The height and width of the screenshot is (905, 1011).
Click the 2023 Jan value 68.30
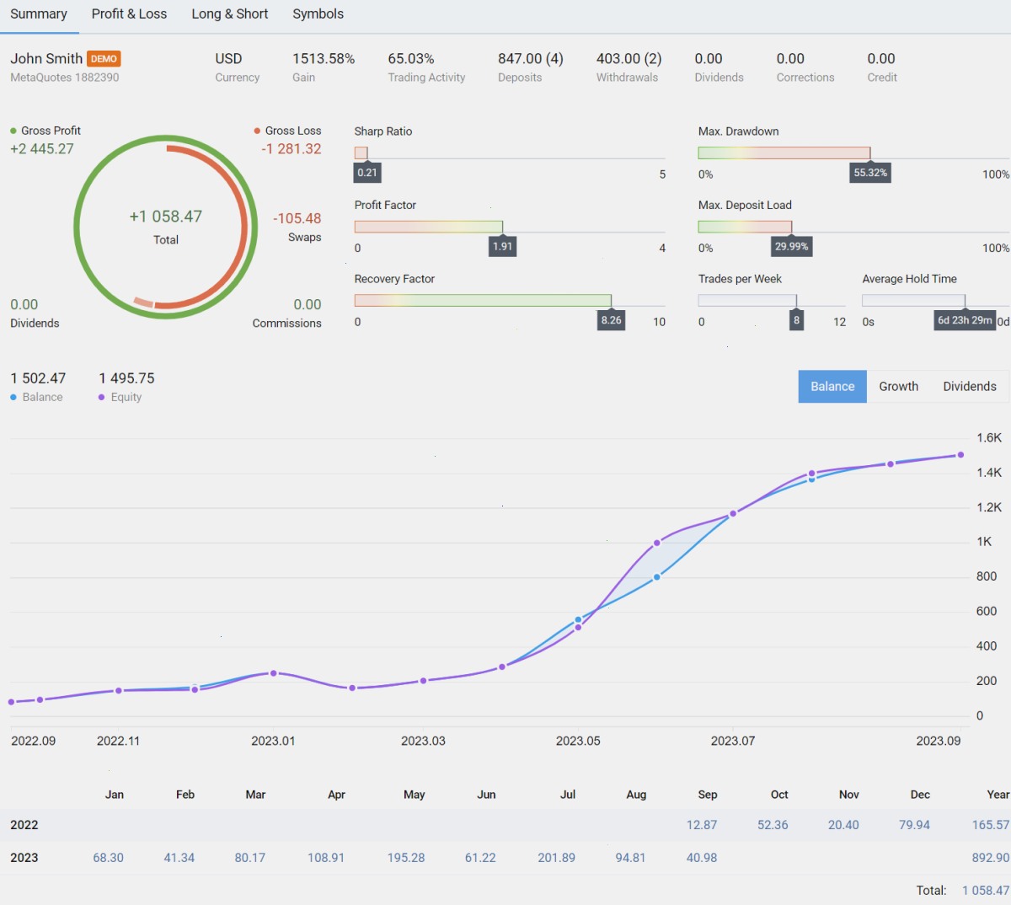pyautogui.click(x=108, y=858)
